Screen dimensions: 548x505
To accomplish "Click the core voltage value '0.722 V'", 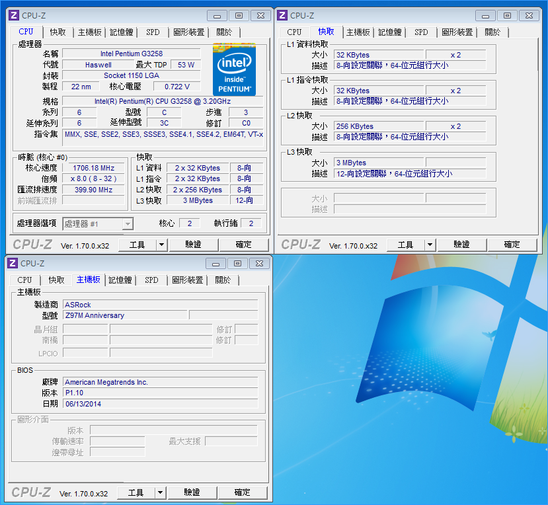I will coord(177,87).
